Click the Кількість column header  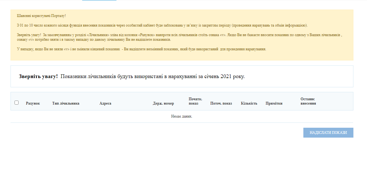point(249,103)
